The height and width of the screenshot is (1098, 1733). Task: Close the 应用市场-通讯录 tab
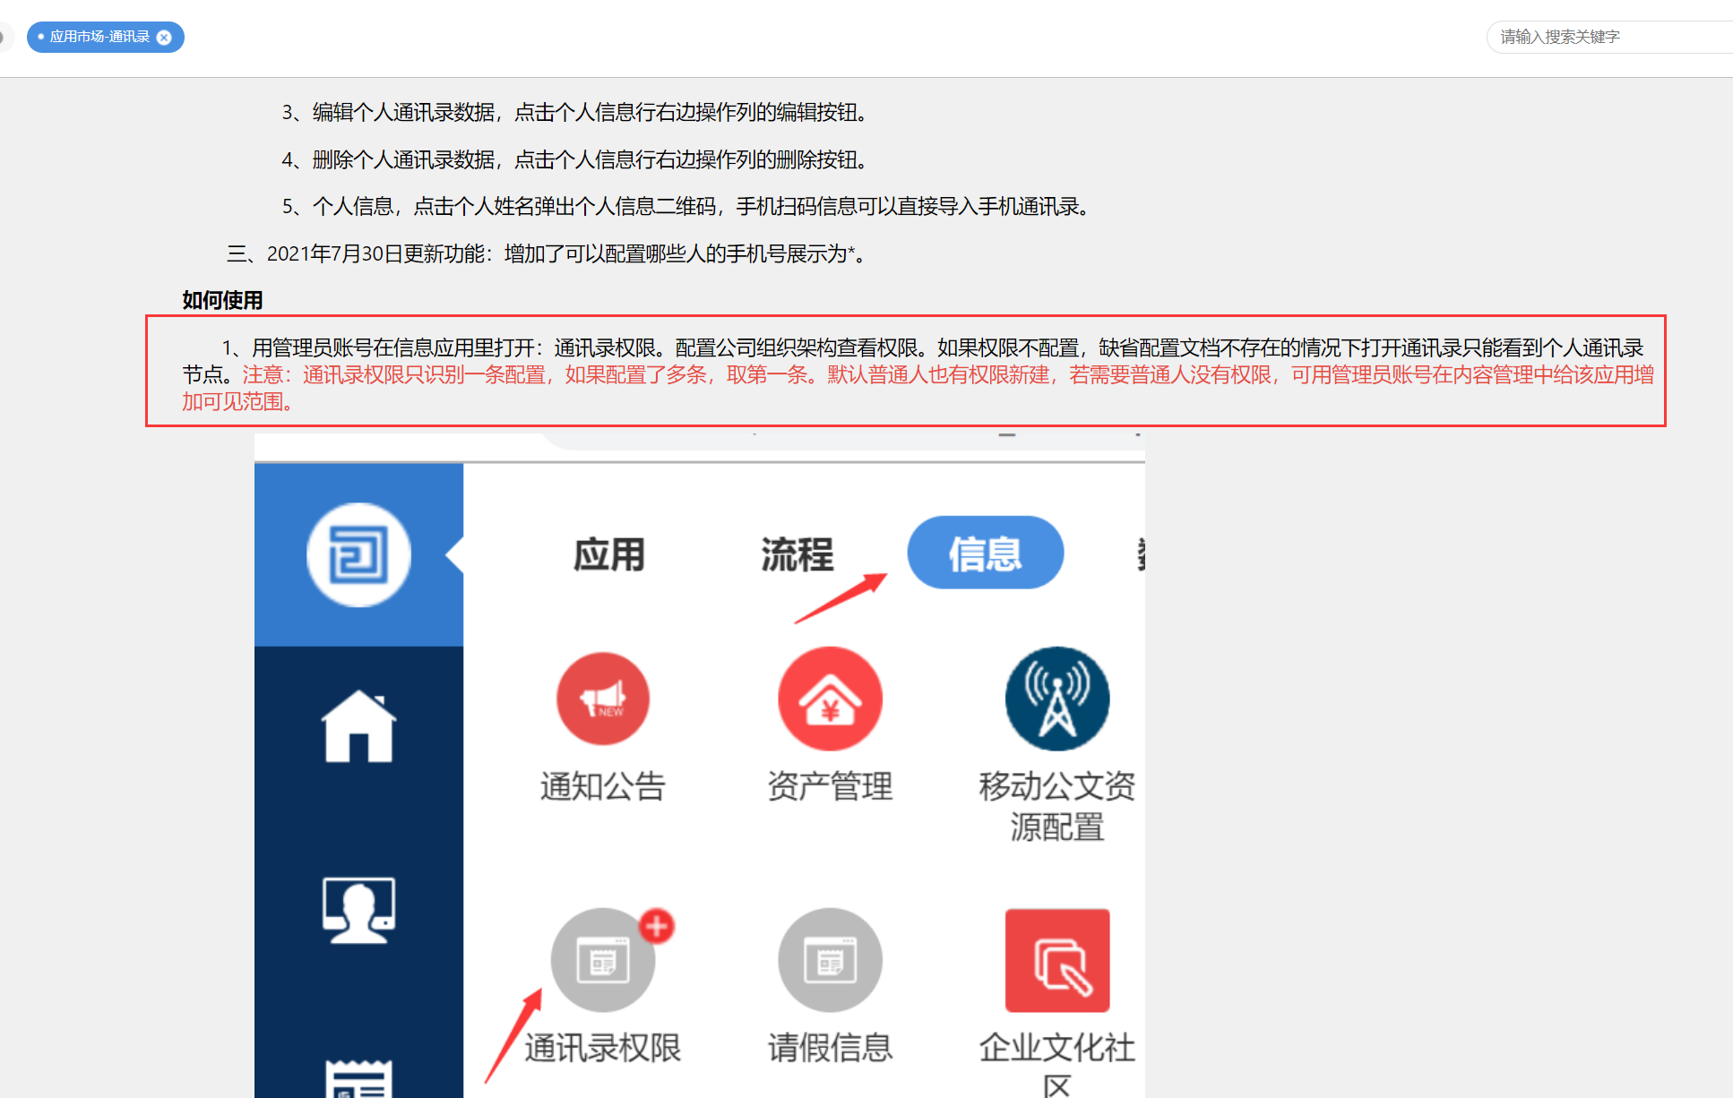(x=164, y=38)
